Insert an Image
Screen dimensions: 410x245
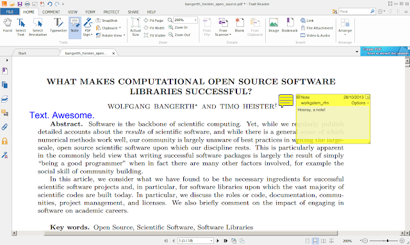point(274,26)
